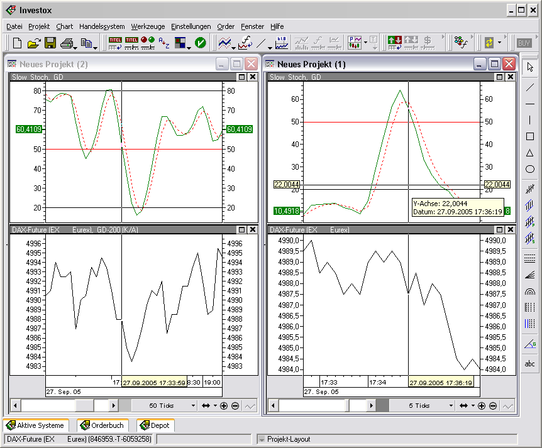Click zoom in plus on left chart
Image resolution: width=542 pixels, height=448 pixels.
click(224, 406)
